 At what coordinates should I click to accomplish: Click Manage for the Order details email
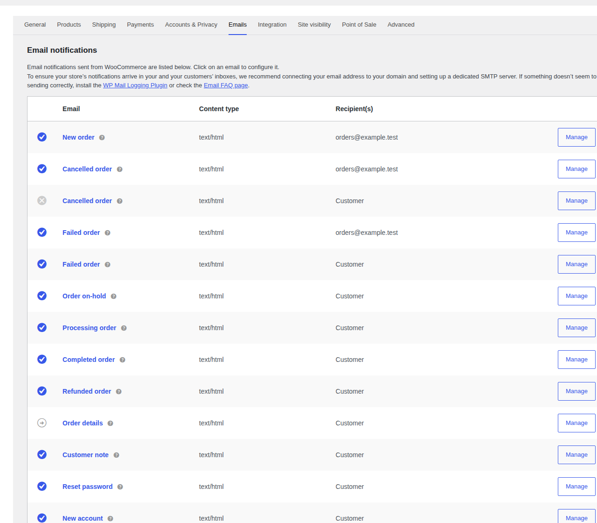point(576,423)
